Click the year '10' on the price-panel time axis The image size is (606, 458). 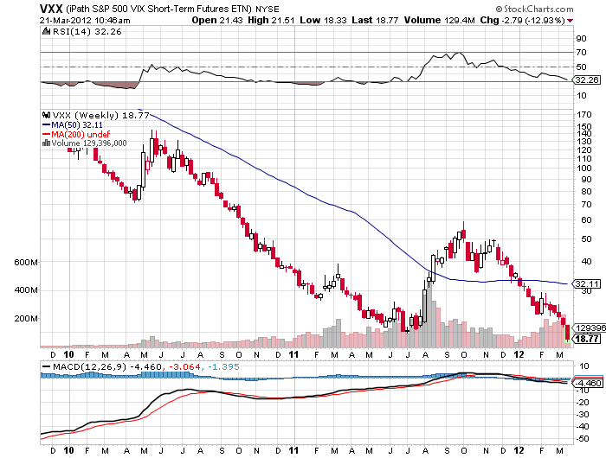coord(68,354)
